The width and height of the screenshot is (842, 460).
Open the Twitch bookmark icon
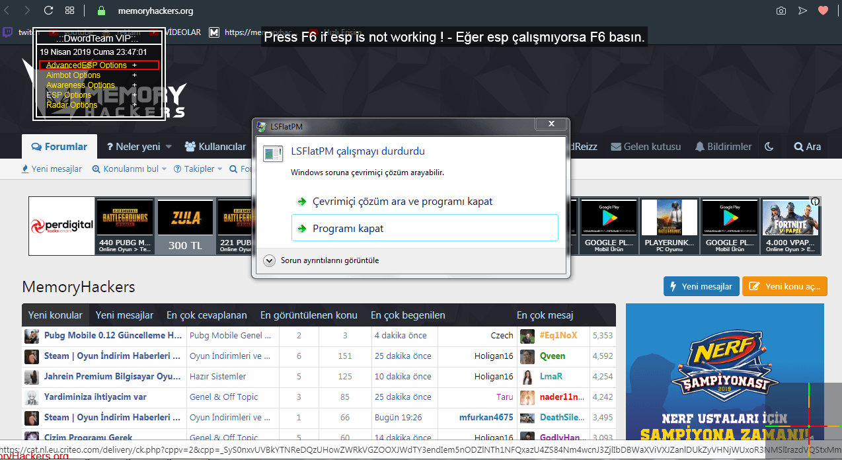7,32
